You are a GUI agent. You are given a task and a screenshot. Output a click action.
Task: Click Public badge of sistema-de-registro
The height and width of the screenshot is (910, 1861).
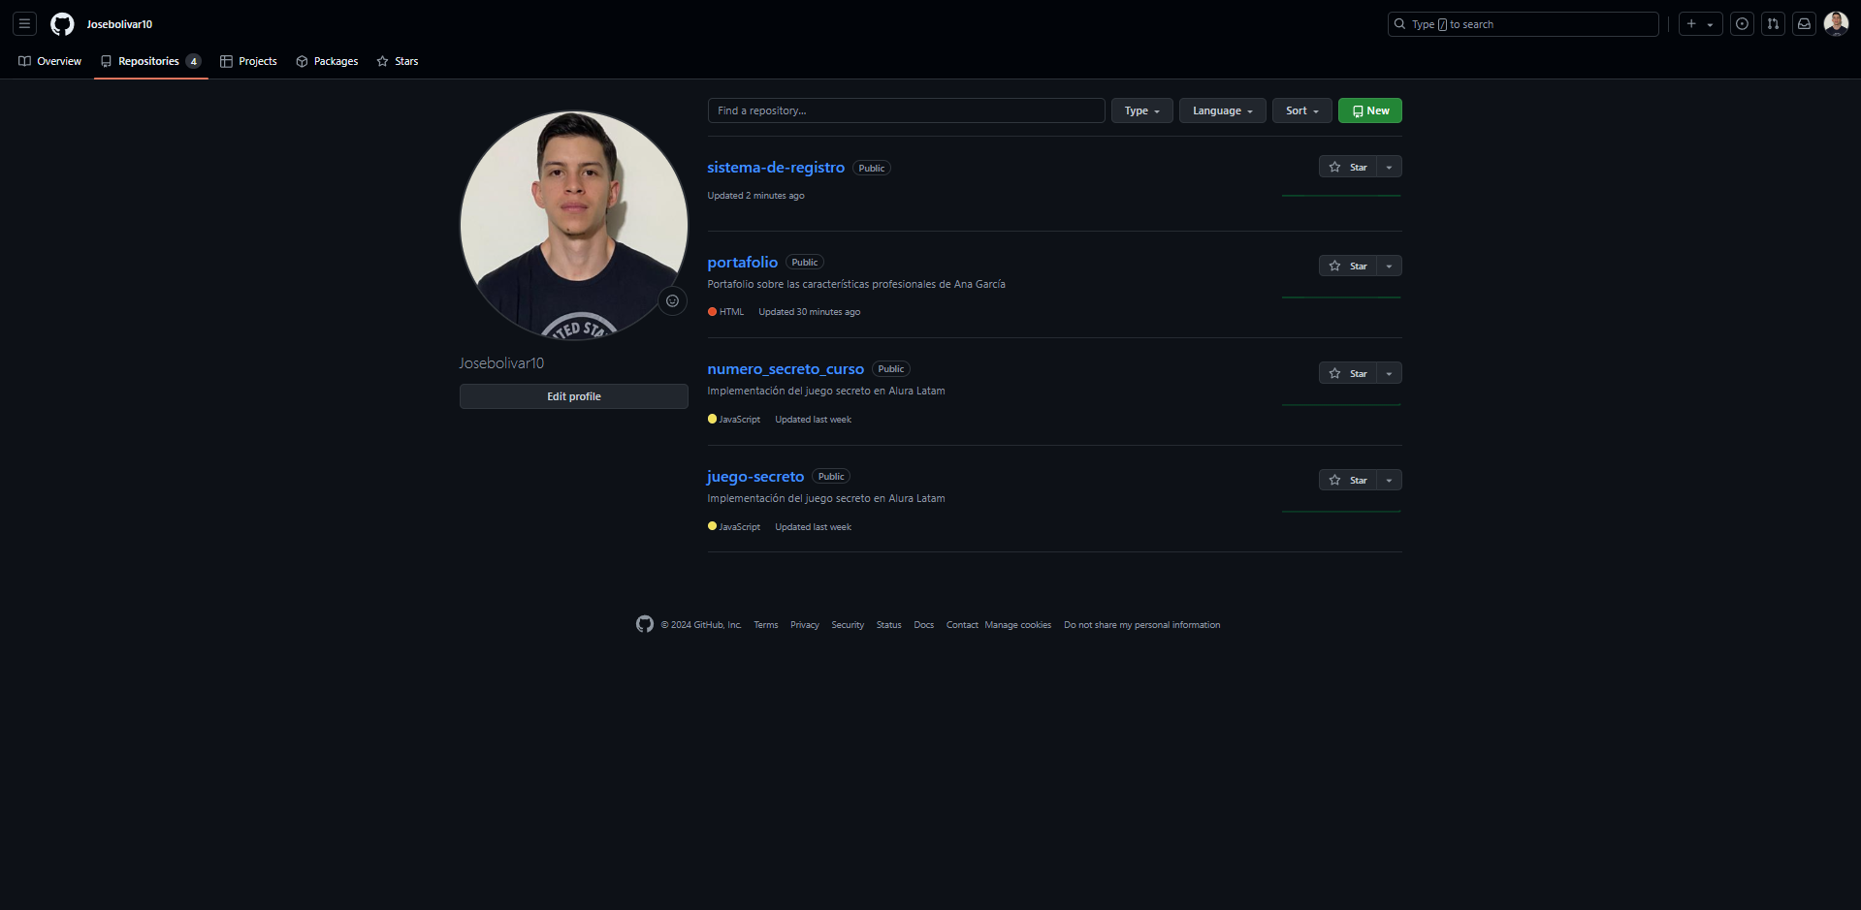[x=872, y=169]
